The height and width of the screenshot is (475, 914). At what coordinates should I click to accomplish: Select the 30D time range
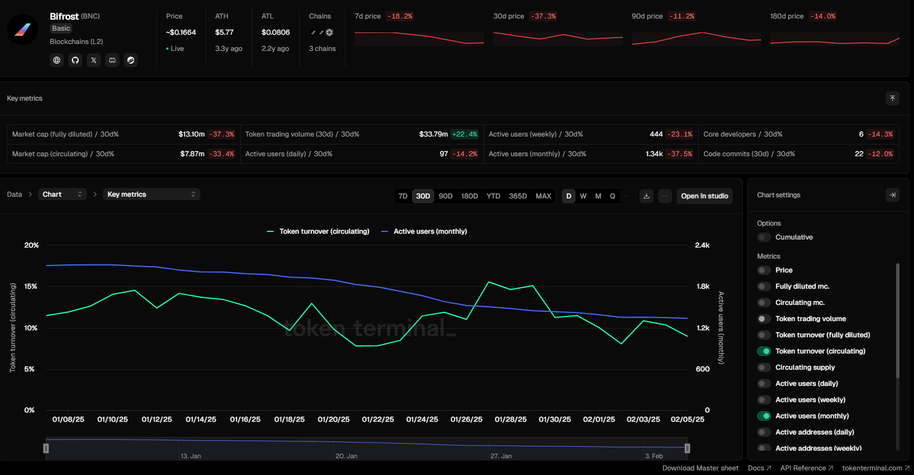[423, 196]
